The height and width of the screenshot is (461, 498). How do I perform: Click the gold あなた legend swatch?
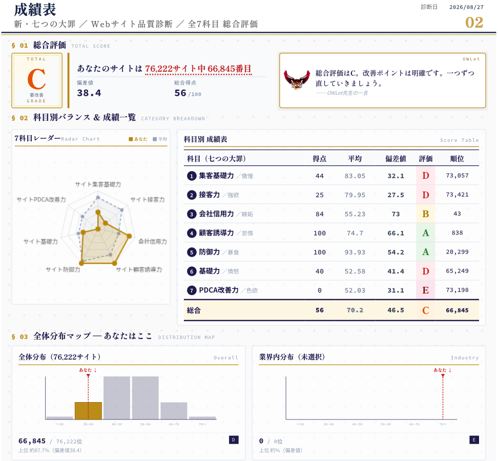tap(131, 139)
